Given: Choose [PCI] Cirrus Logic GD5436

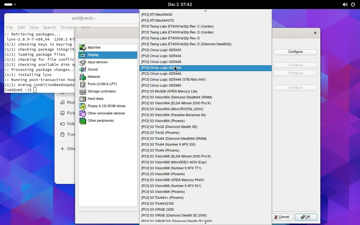Looking at the screenshot, I should 206,62.
